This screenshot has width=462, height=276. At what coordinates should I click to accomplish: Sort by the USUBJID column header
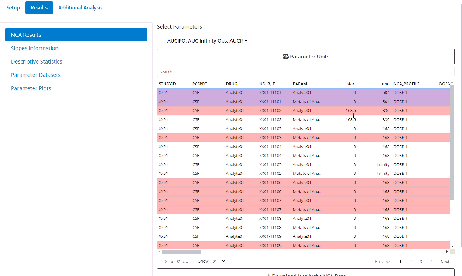click(267, 84)
